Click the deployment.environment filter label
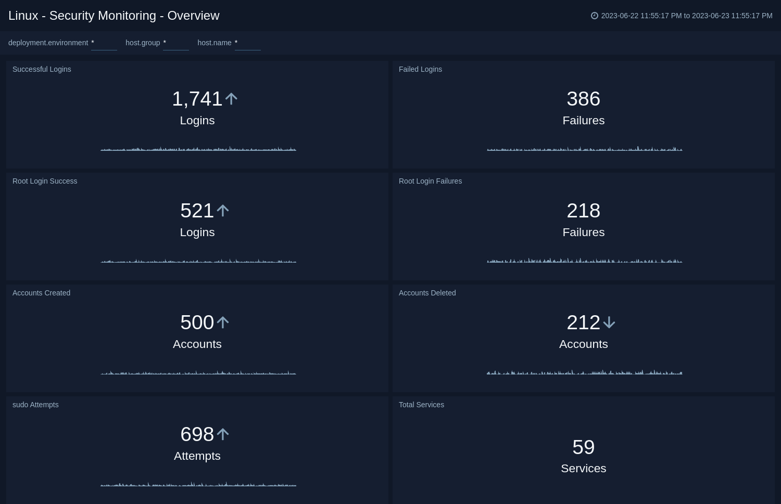The width and height of the screenshot is (781, 504). pos(48,43)
